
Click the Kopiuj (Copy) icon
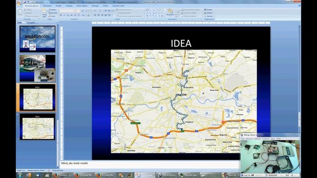coord(28,13)
